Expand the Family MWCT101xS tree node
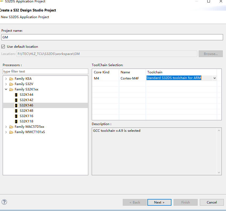The image size is (226, 211). 6,132
